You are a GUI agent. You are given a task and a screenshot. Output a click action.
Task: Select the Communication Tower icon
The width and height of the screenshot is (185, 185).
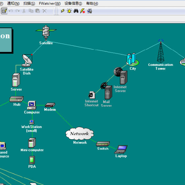[160, 51]
